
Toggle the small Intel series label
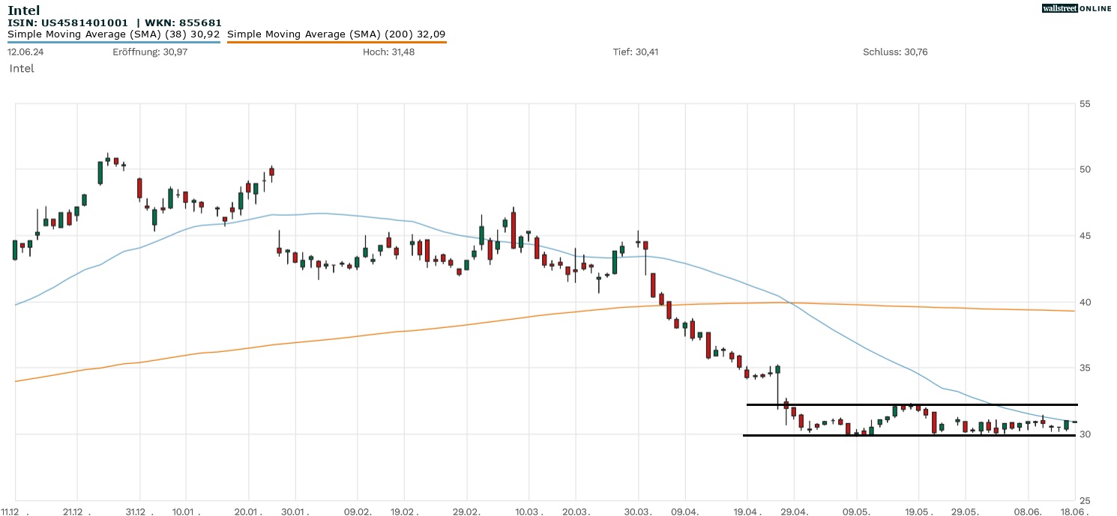tap(22, 68)
